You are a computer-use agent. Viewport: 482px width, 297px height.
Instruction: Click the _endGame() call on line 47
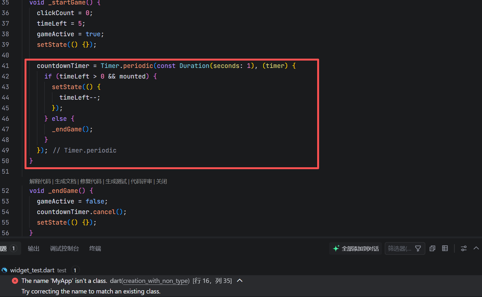[72, 129]
